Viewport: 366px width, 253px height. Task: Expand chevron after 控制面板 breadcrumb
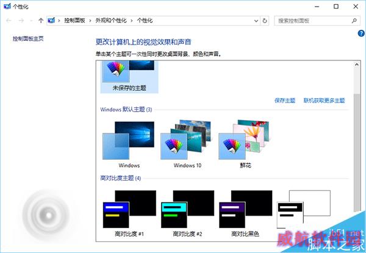[x=90, y=21]
